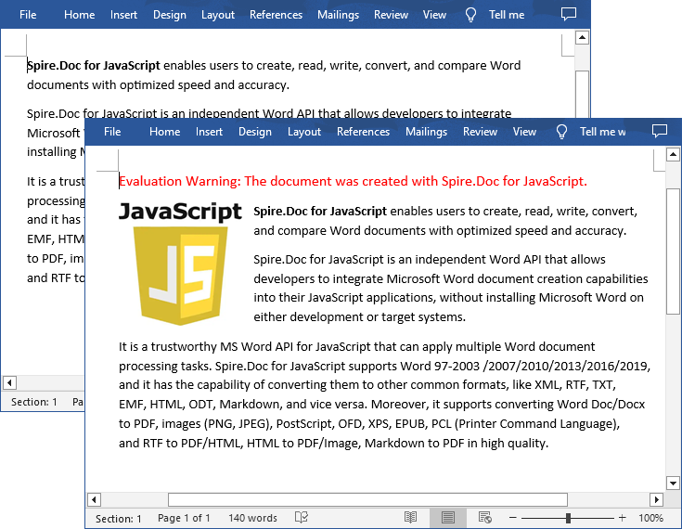
Task: Click the zoom slider handle
Action: [568, 518]
